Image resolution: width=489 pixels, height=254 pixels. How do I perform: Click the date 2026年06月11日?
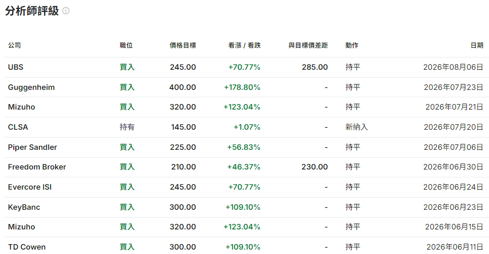[x=455, y=247]
